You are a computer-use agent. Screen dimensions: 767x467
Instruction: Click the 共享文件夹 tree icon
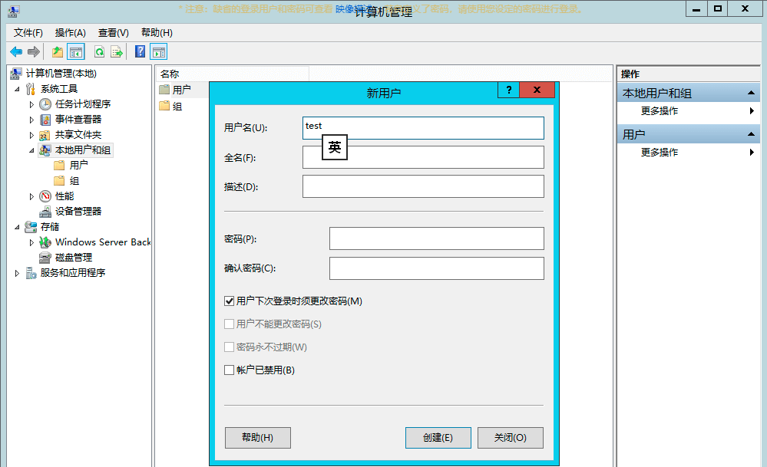(45, 135)
